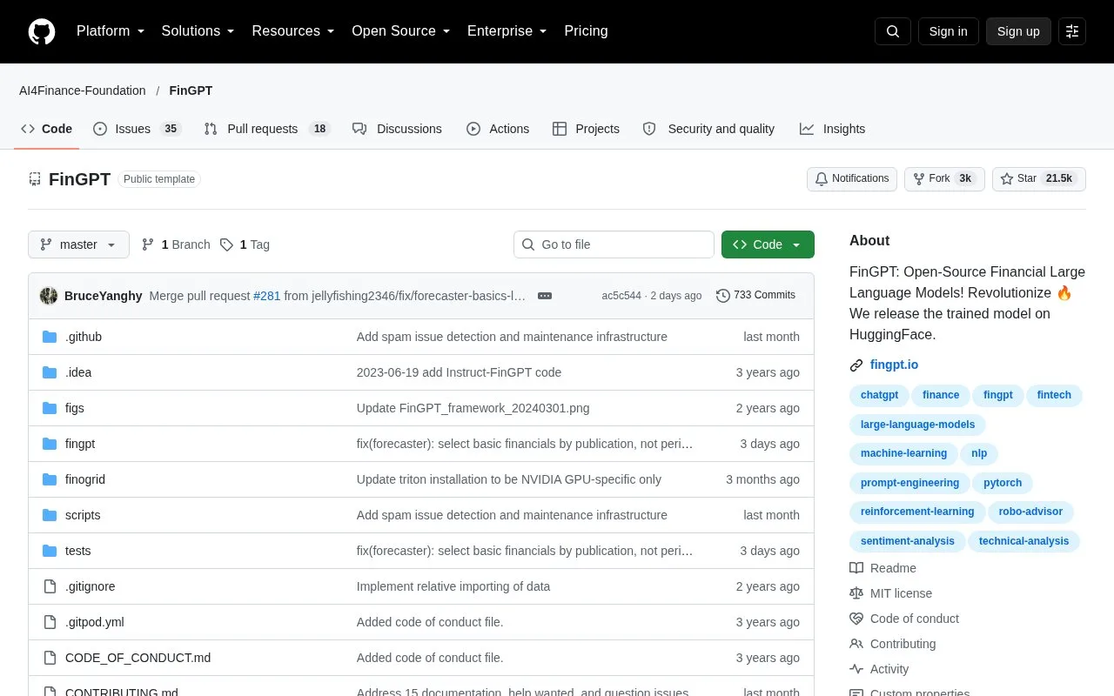Click the GitHub logo home icon
The height and width of the screenshot is (696, 1114).
pos(42,31)
